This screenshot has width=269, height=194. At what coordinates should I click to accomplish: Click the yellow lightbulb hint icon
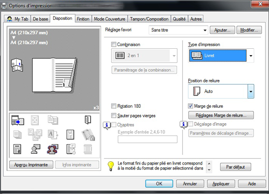[x=111, y=166]
